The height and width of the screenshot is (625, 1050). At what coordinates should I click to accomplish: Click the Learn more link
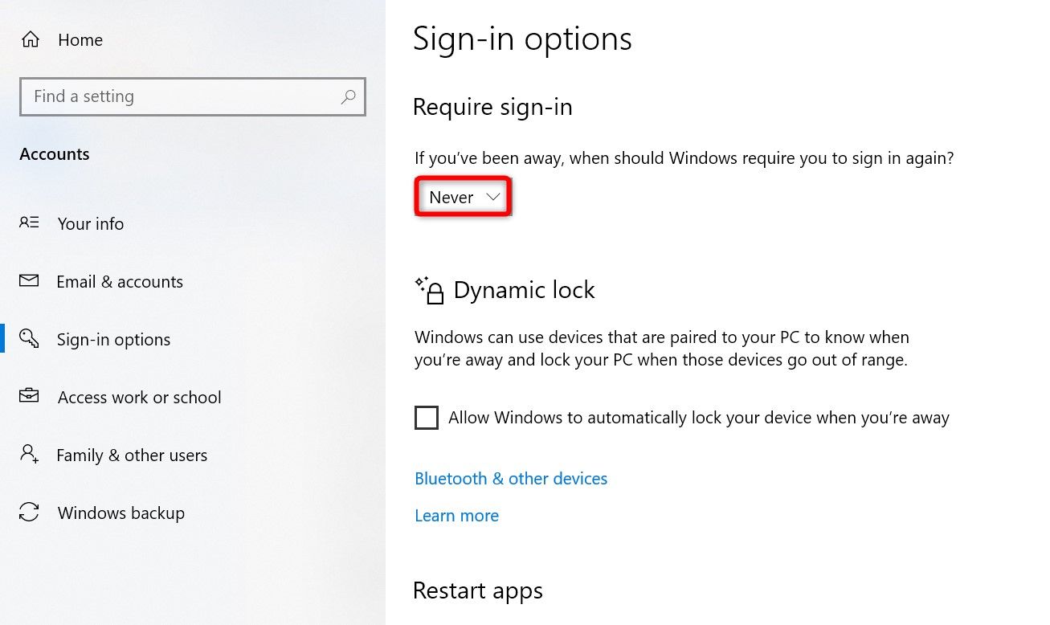pyautogui.click(x=456, y=515)
